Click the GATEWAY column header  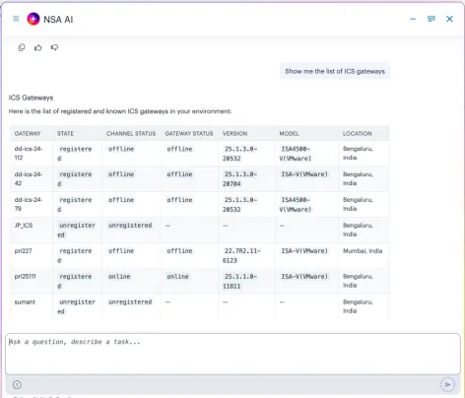(x=28, y=134)
